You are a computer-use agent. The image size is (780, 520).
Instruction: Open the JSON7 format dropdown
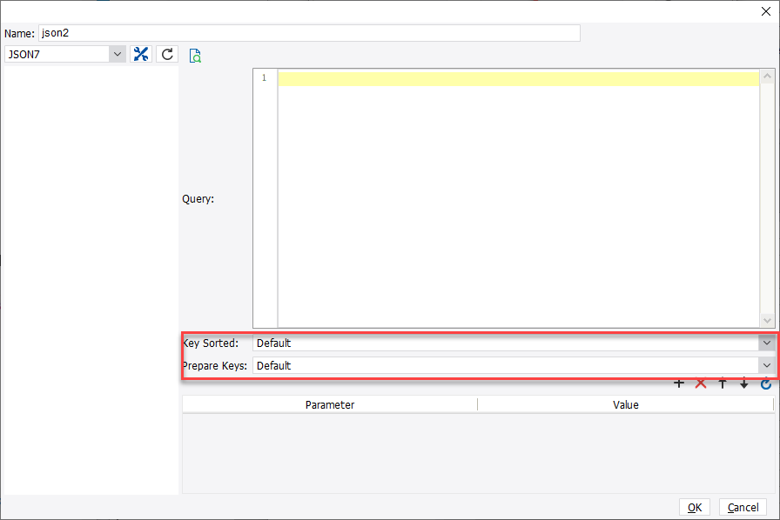pos(117,53)
